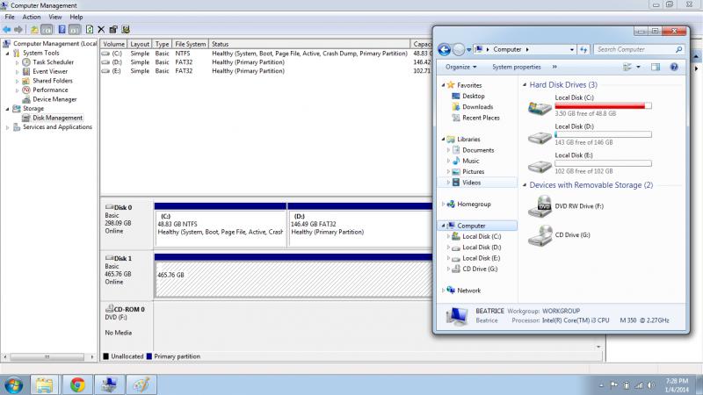
Task: Click the CD-ROM 0 label
Action: click(128, 309)
